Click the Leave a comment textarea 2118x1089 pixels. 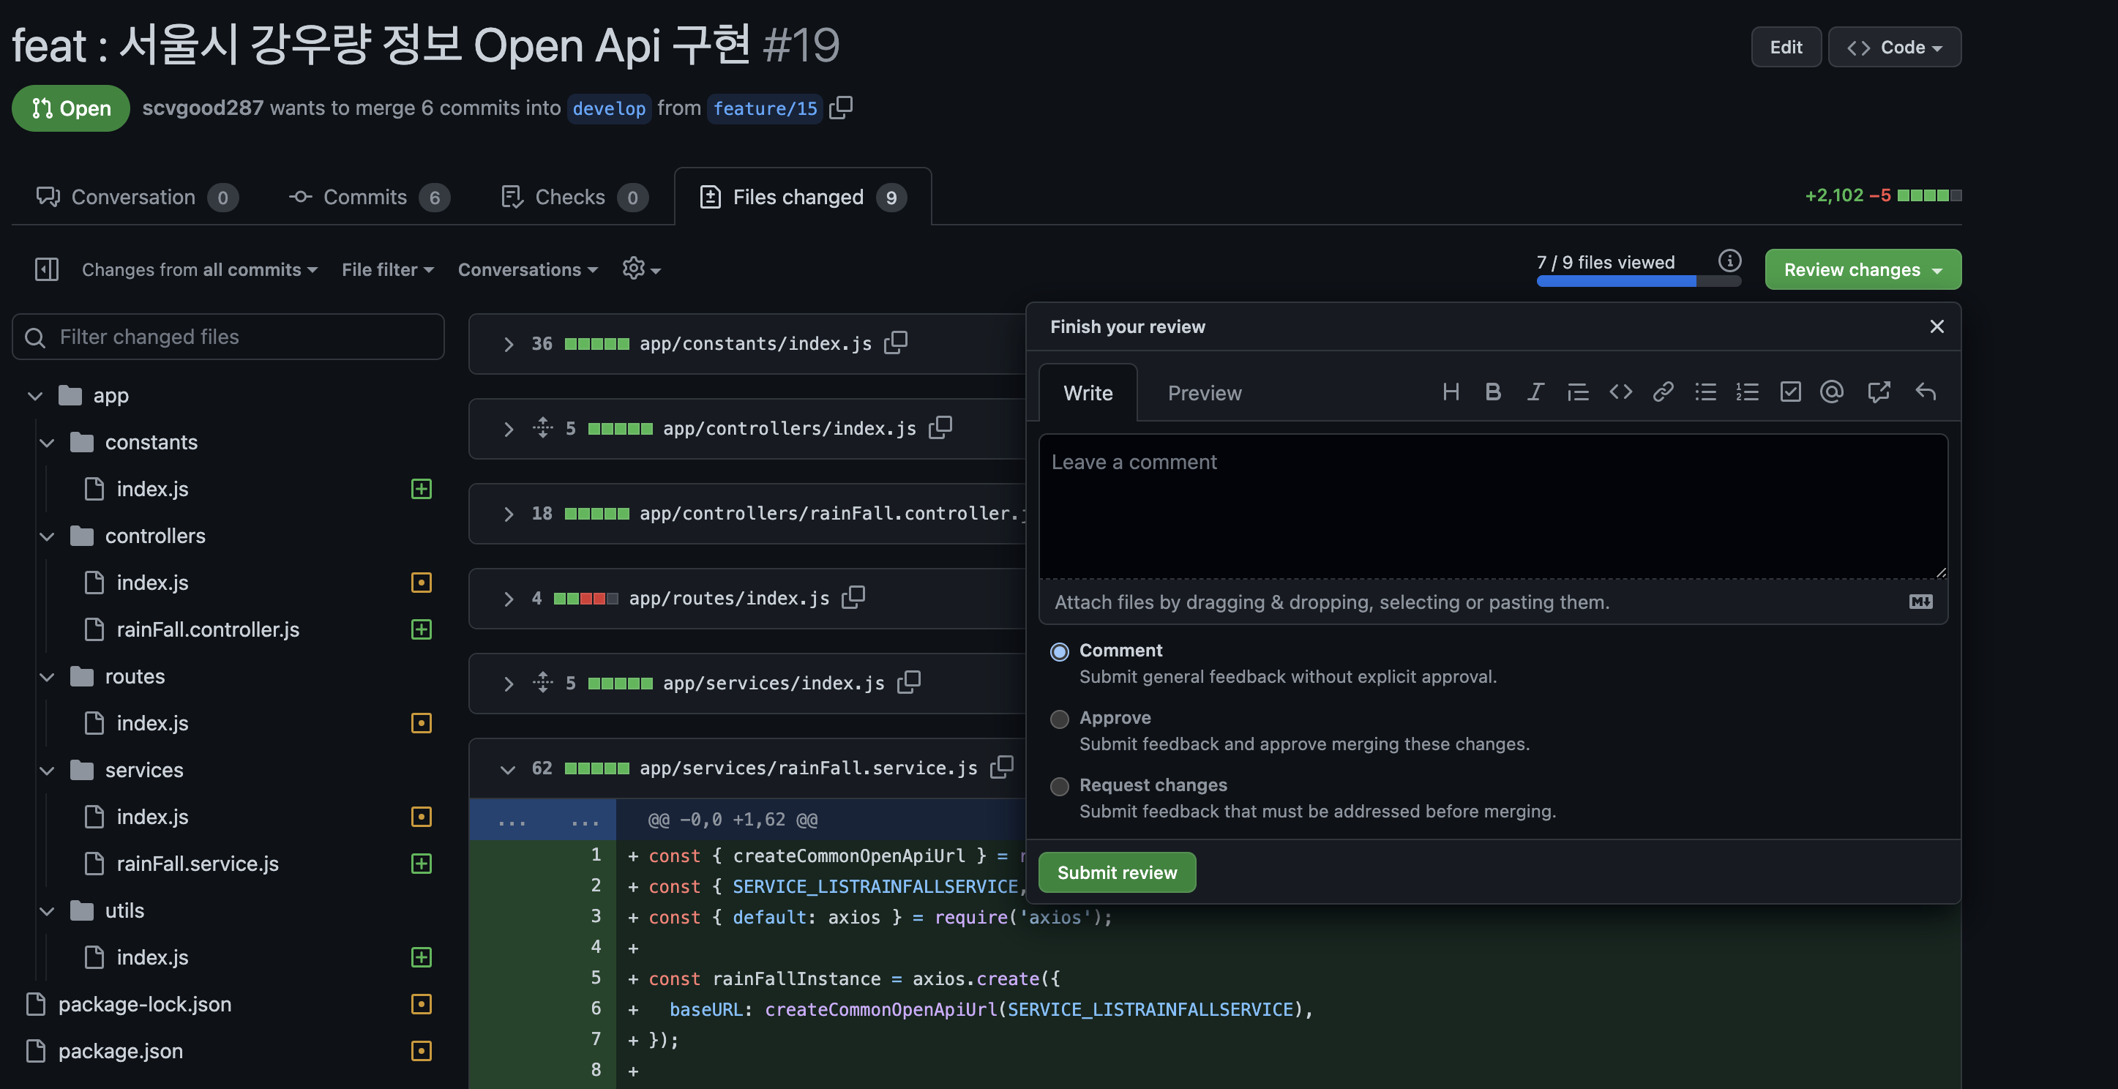(x=1493, y=506)
